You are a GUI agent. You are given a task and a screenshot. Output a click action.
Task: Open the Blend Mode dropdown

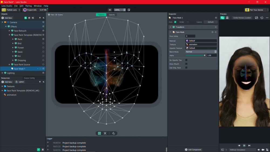click(x=201, y=52)
